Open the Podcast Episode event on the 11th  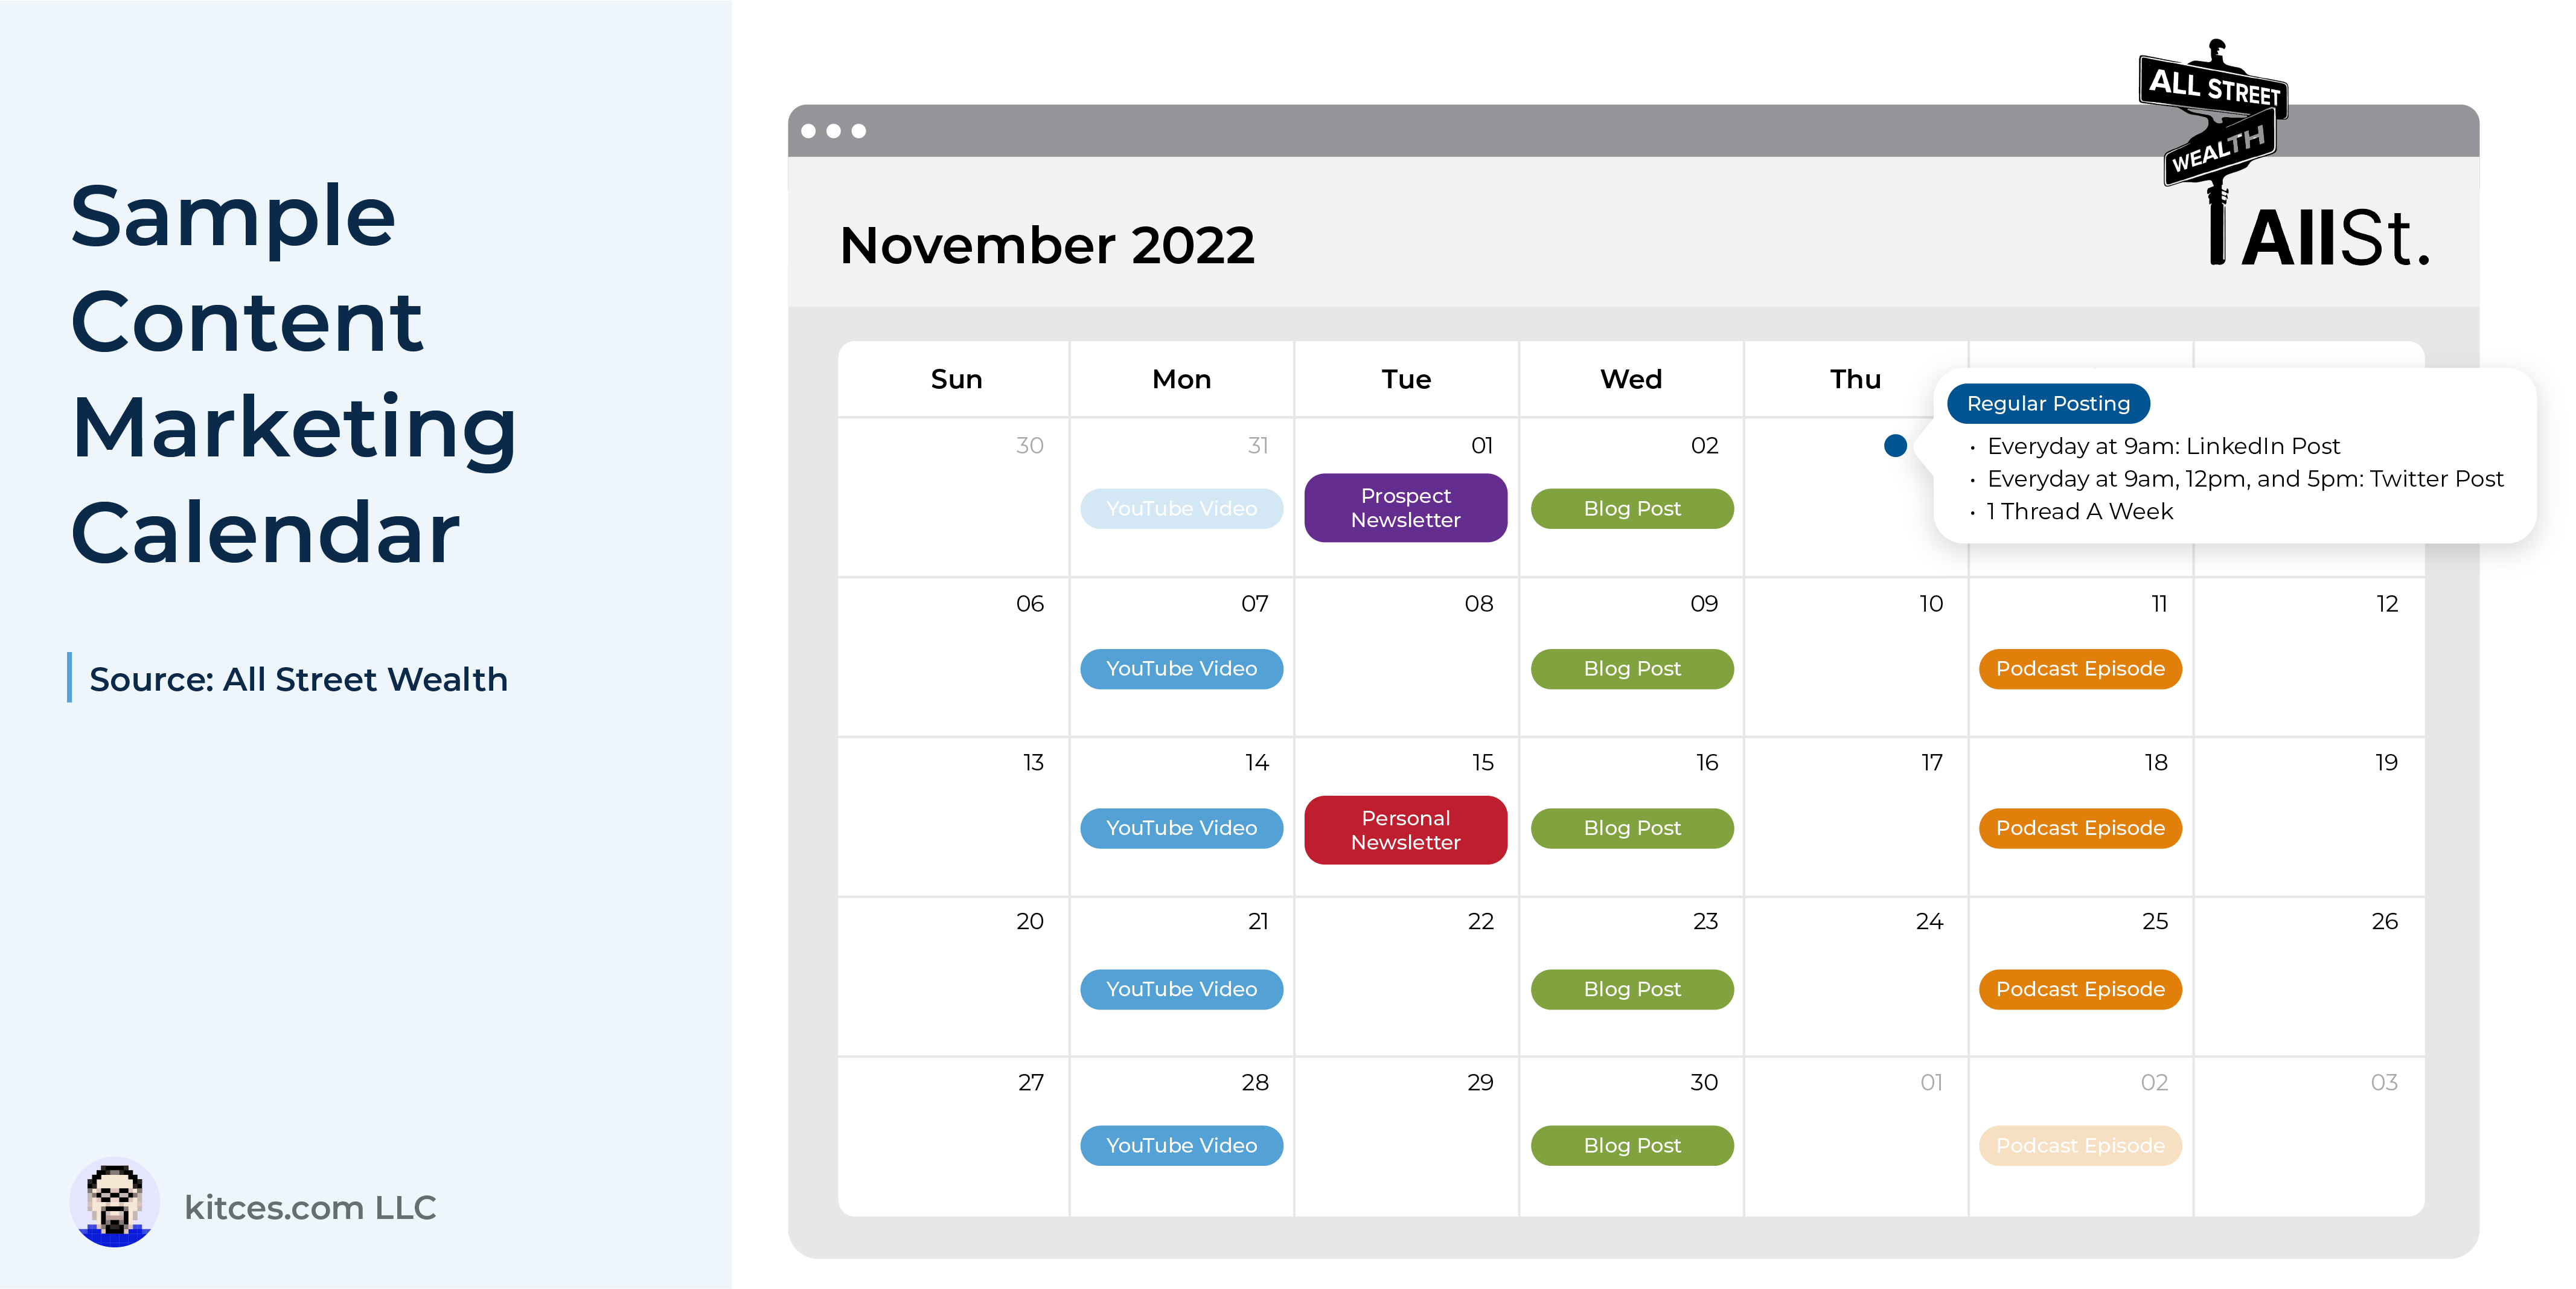pyautogui.click(x=2080, y=669)
